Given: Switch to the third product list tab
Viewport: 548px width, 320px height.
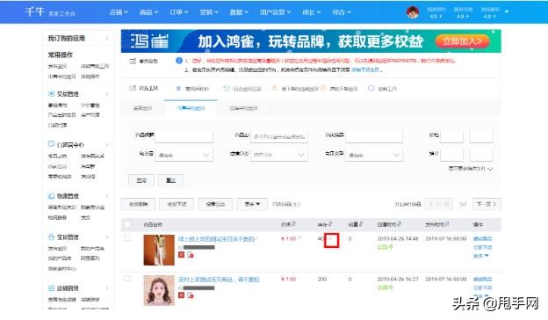Looking at the screenshot, I should (x=243, y=108).
